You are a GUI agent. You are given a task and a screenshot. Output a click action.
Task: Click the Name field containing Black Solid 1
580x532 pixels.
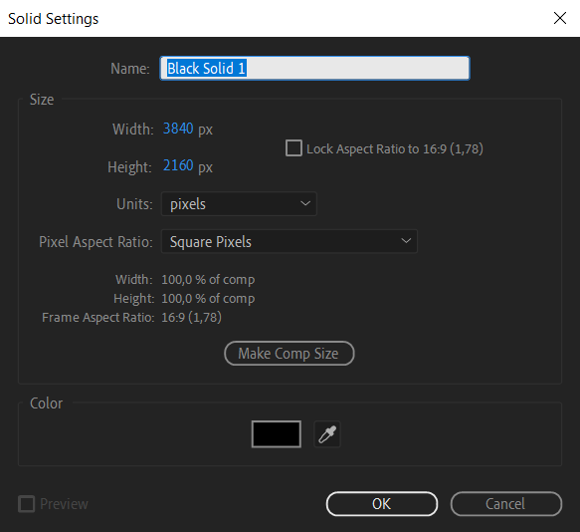(x=314, y=68)
